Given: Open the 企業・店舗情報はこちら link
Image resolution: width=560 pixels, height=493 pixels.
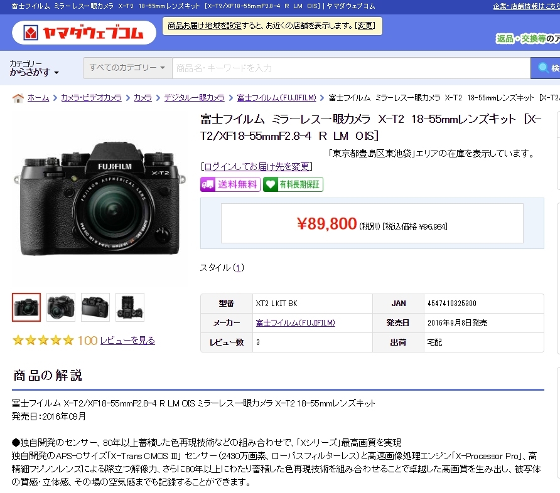Looking at the screenshot, I should click(x=527, y=6).
